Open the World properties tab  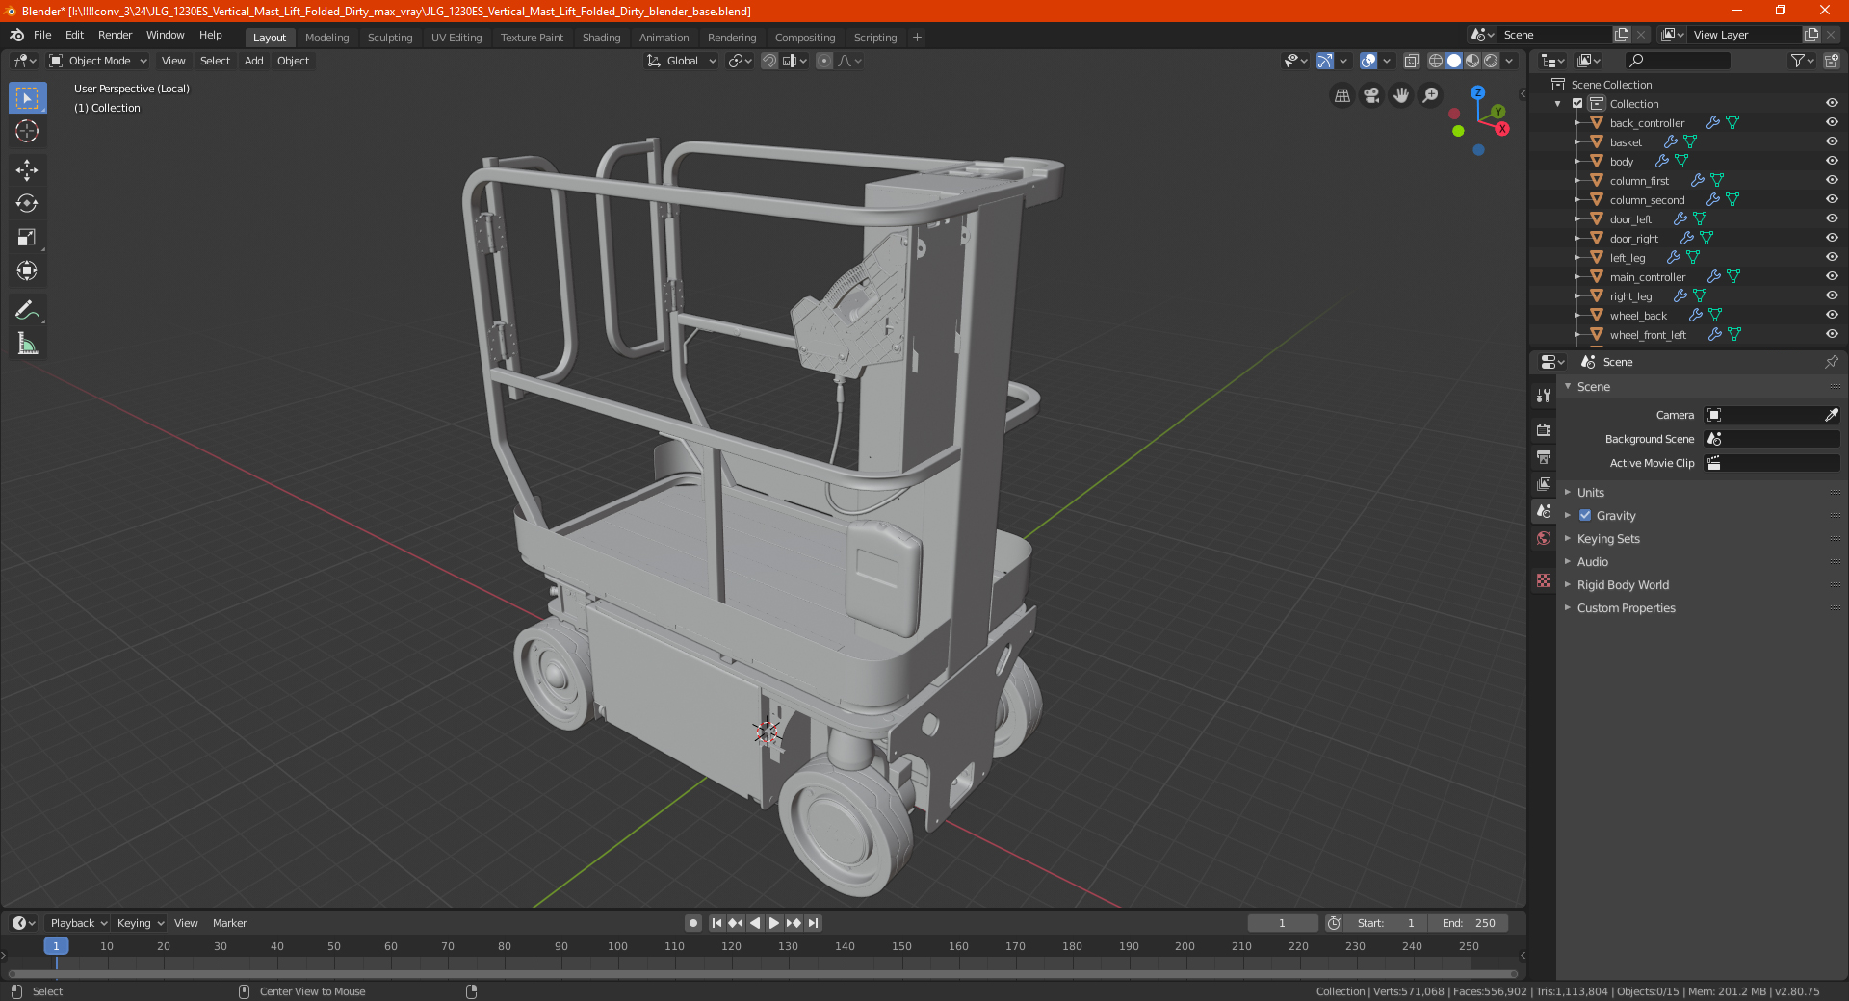tap(1544, 538)
